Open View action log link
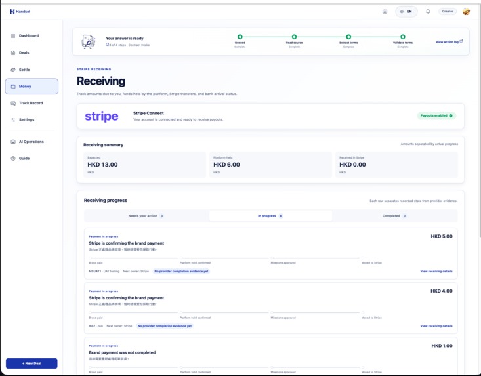This screenshot has height=376, width=481. [x=447, y=42]
